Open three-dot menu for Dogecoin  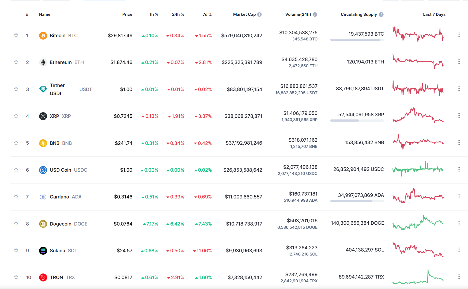click(x=459, y=223)
